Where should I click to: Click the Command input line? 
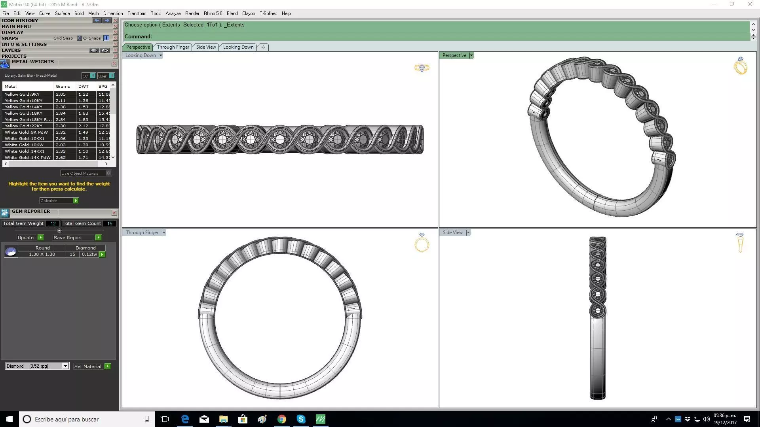[x=437, y=37]
